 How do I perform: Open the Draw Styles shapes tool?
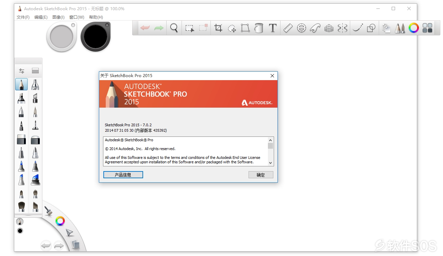coord(371,28)
